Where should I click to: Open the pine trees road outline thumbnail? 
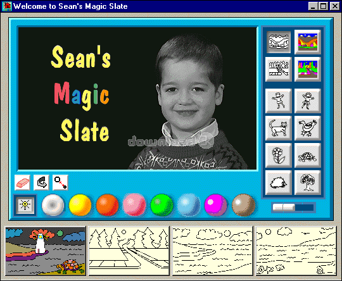coord(129,251)
